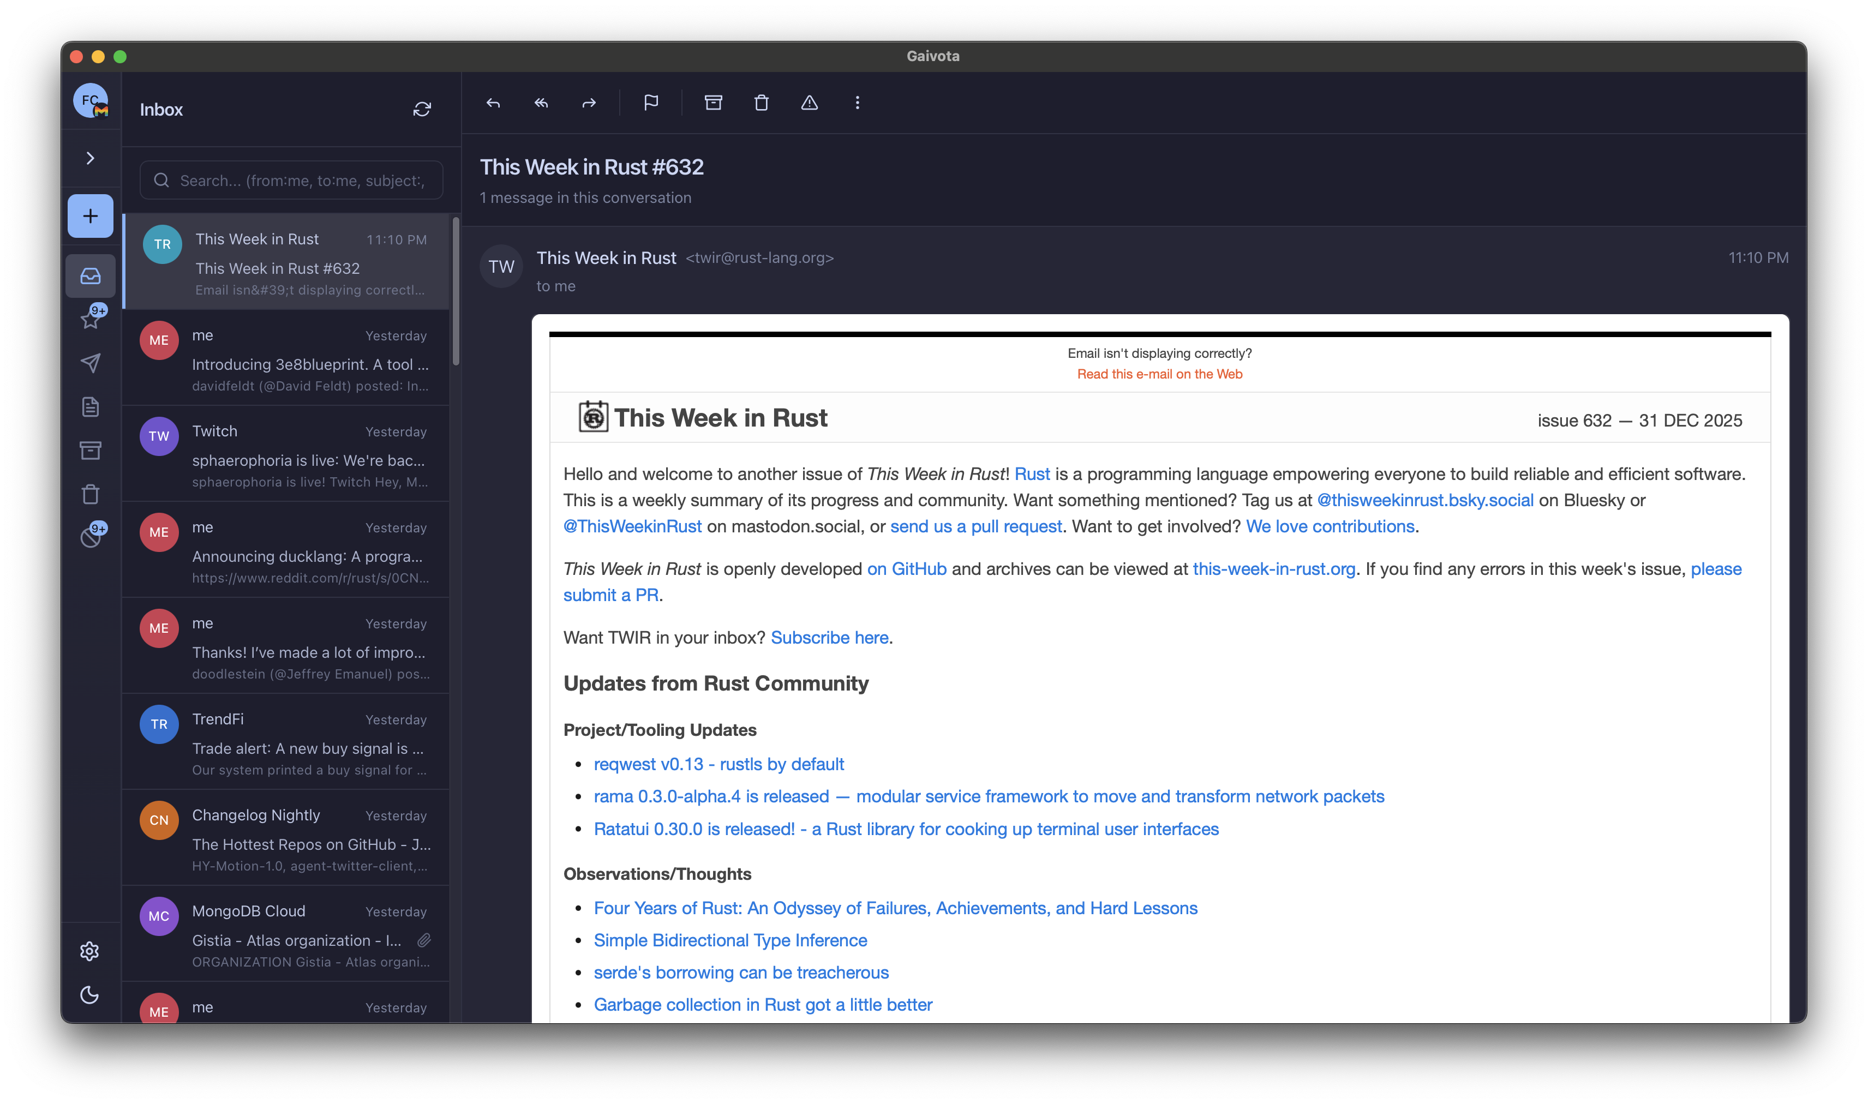Image resolution: width=1868 pixels, height=1104 pixels.
Task: Open the app settings gear
Action: pyautogui.click(x=90, y=951)
